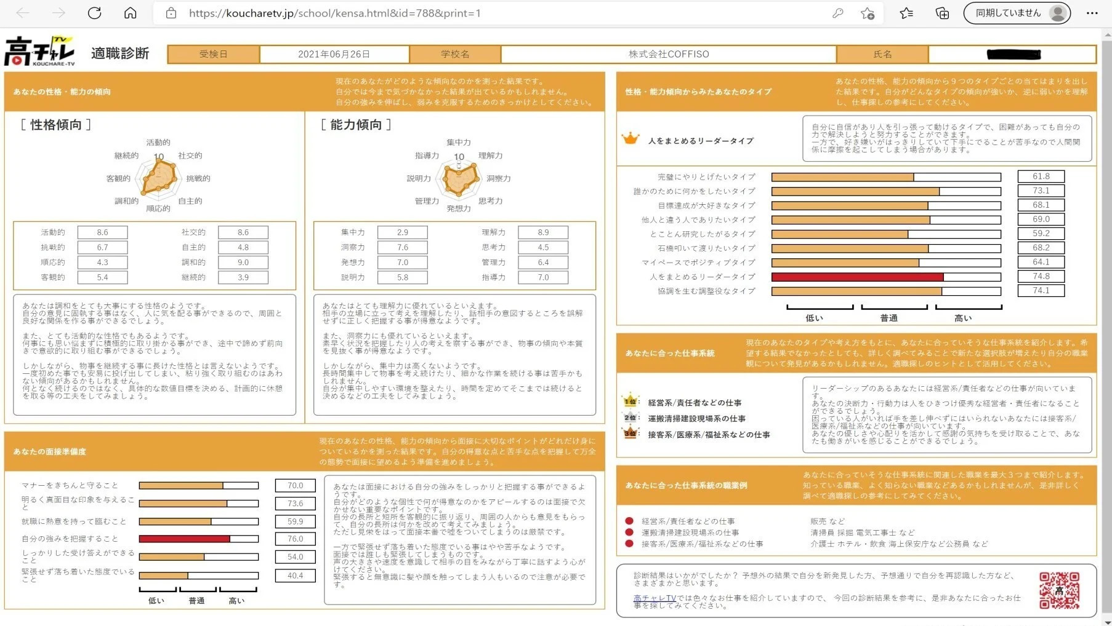Go to the browser home page icon
1112x626 pixels.
click(x=130, y=13)
